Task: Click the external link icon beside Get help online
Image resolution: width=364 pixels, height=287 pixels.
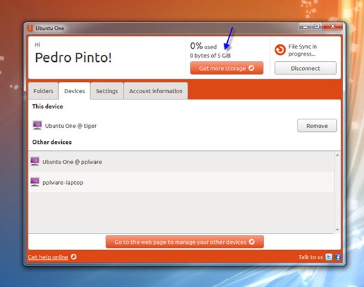Action: coord(74,257)
